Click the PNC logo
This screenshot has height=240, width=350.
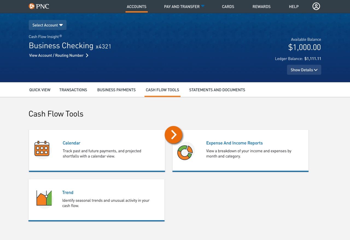coord(39,6)
